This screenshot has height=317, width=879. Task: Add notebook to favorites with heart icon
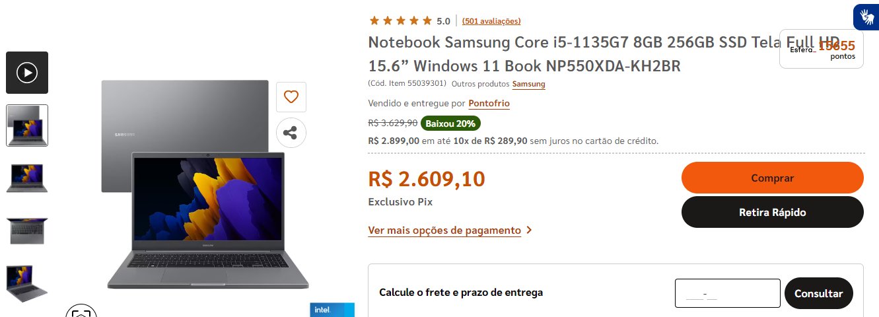point(291,97)
